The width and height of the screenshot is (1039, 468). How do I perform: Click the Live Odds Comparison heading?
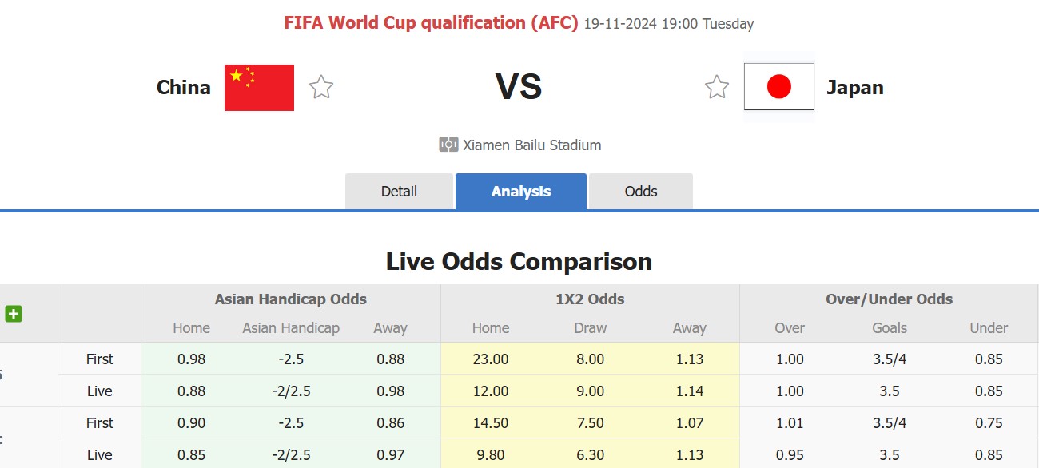pyautogui.click(x=519, y=261)
